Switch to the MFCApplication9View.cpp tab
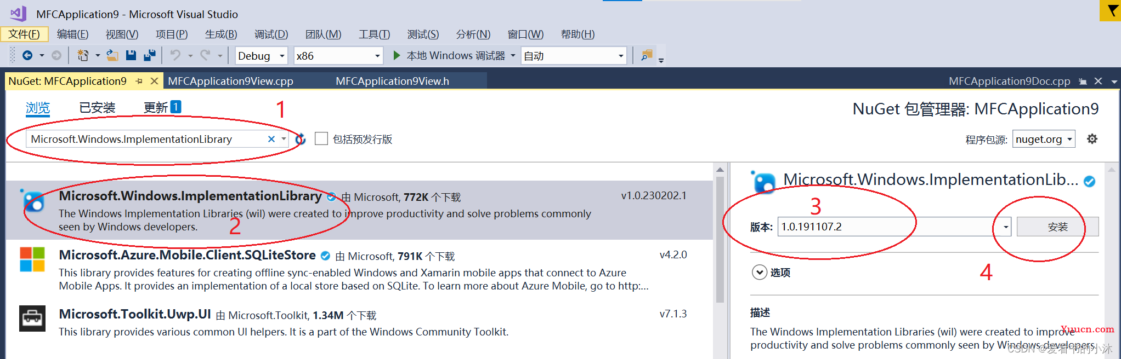Image resolution: width=1121 pixels, height=359 pixels. click(230, 81)
